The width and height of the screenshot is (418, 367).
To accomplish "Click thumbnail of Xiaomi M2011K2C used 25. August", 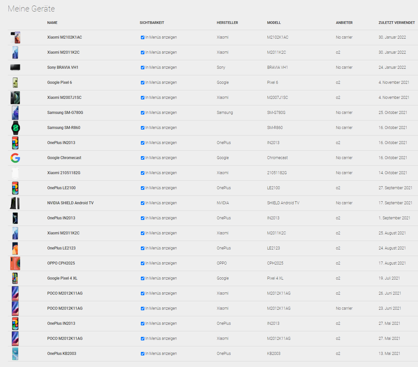I will (15, 233).
